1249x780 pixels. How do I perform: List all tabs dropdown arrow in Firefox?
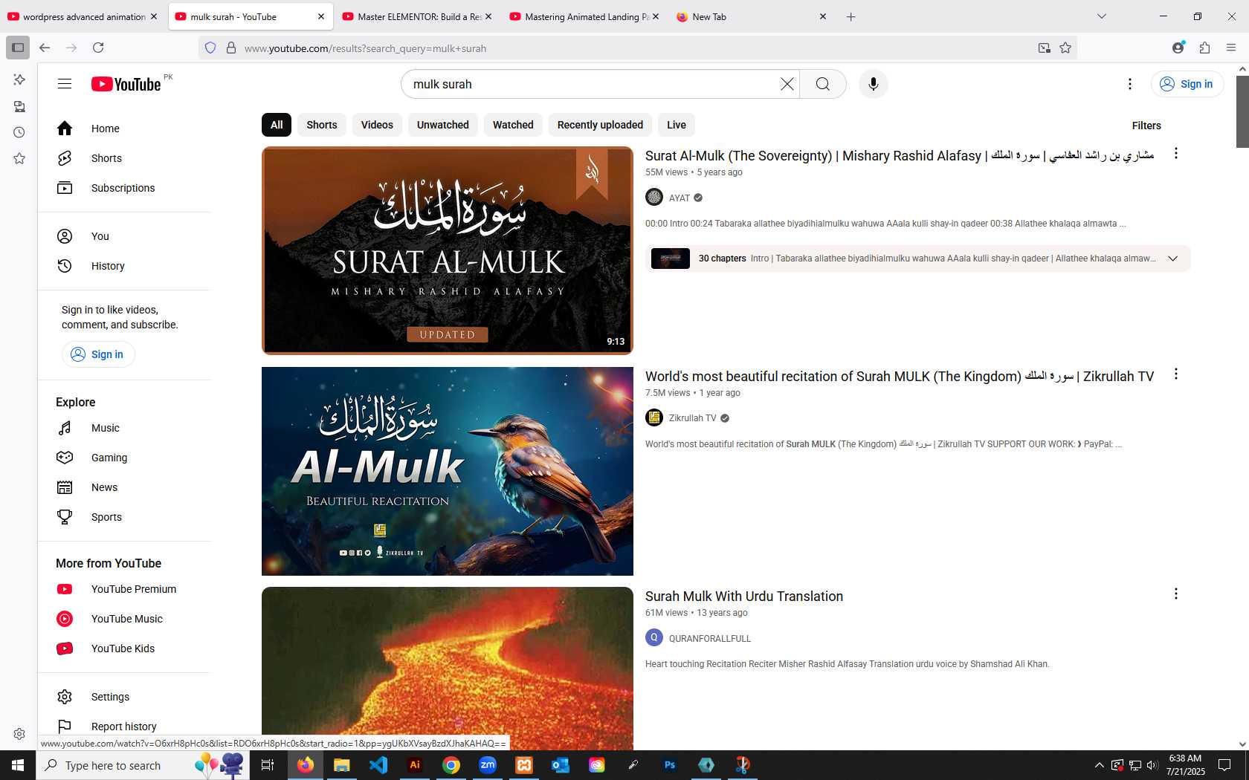pos(1102,16)
